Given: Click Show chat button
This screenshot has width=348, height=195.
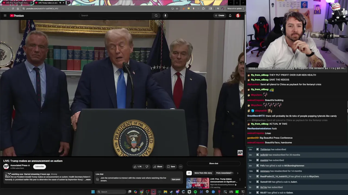Looking at the screenshot, I should click(214, 163).
